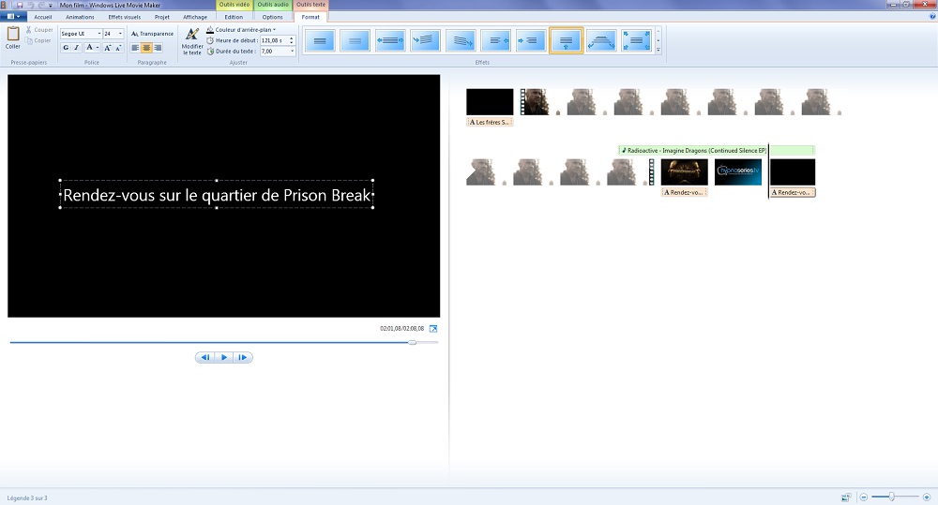This screenshot has width=938, height=505.
Task: Select the golden Prison Break logo clip
Action: [685, 171]
